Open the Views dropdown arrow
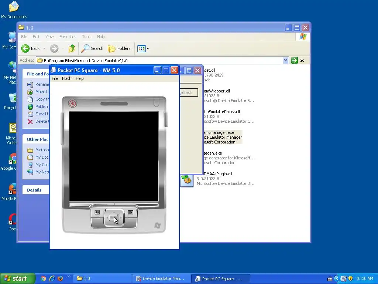This screenshot has width=378, height=284. click(148, 48)
